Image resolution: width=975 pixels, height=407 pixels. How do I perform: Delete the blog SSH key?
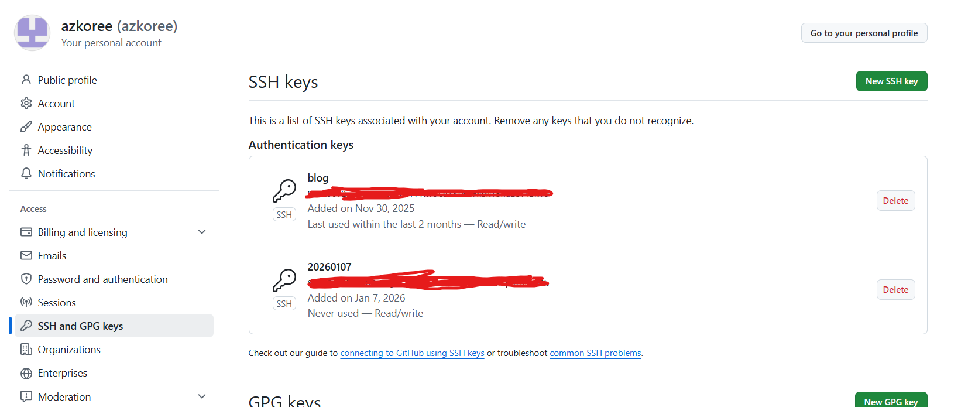[895, 201]
